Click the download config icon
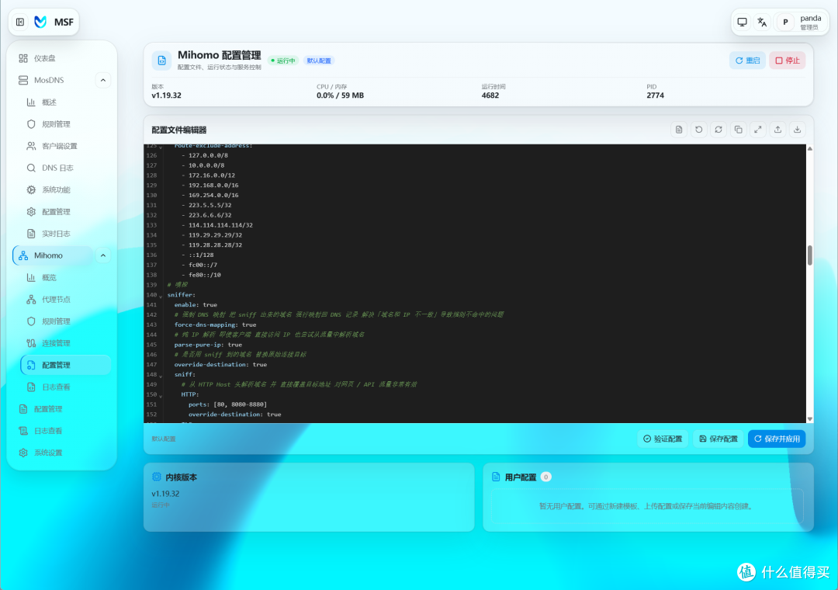 (x=798, y=130)
